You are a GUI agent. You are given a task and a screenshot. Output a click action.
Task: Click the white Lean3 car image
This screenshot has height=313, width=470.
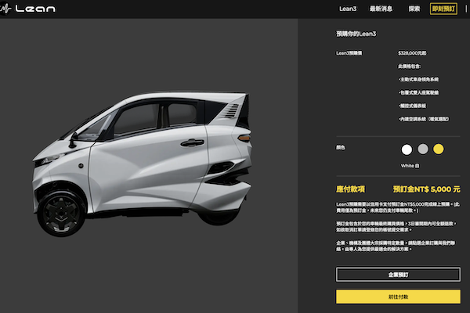pos(149,156)
